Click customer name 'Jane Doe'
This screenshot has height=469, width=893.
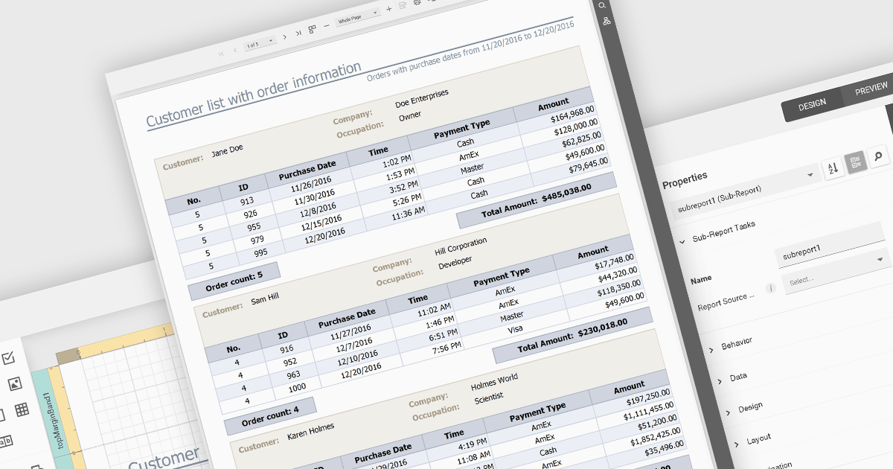[x=227, y=150]
